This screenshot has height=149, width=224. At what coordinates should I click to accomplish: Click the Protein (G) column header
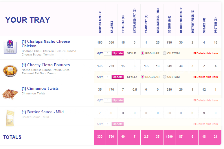coord(216,25)
